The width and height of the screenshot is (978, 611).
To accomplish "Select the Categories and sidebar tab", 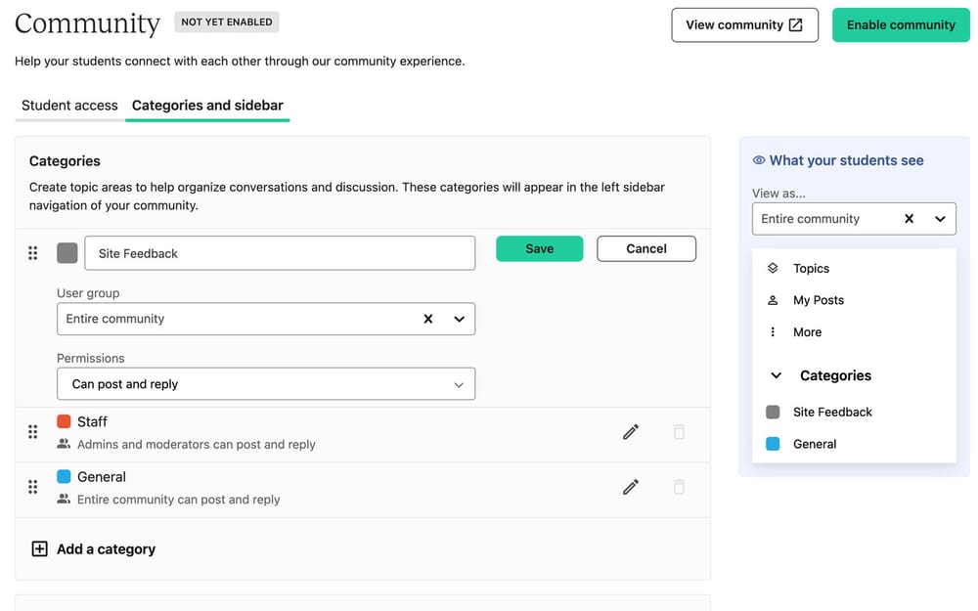I will pyautogui.click(x=206, y=106).
